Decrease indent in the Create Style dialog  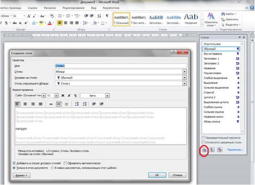click(x=94, y=104)
